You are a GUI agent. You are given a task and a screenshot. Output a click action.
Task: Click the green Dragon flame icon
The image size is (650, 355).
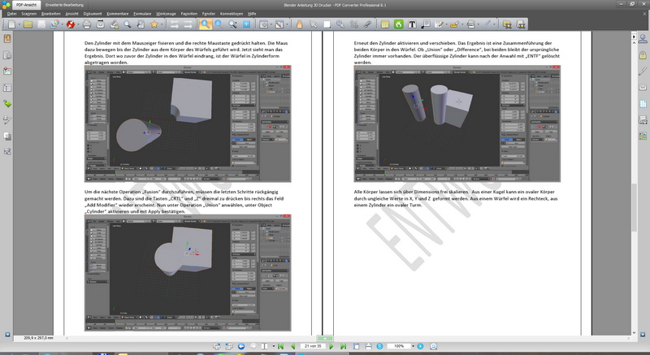[x=398, y=24]
